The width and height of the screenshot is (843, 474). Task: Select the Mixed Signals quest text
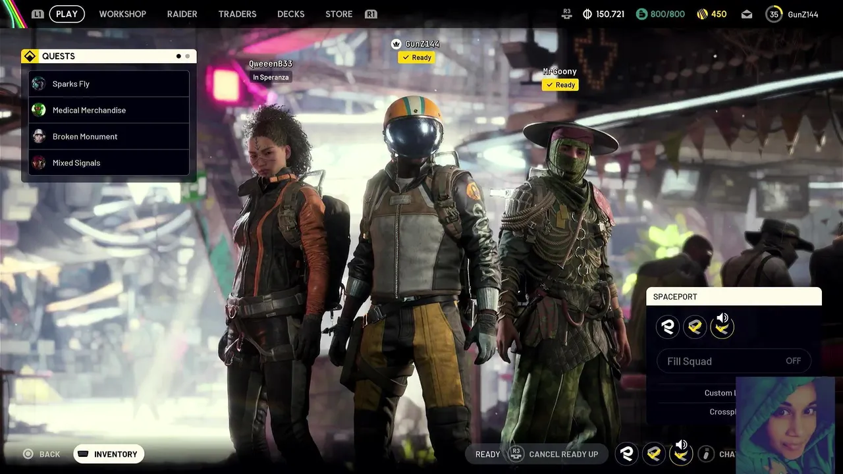point(76,163)
